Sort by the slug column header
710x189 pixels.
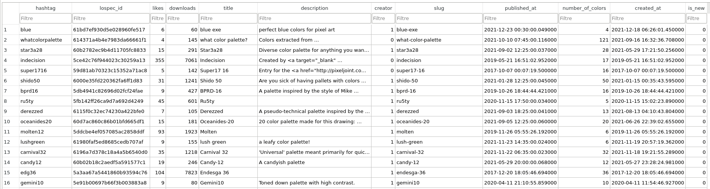tap(439, 8)
